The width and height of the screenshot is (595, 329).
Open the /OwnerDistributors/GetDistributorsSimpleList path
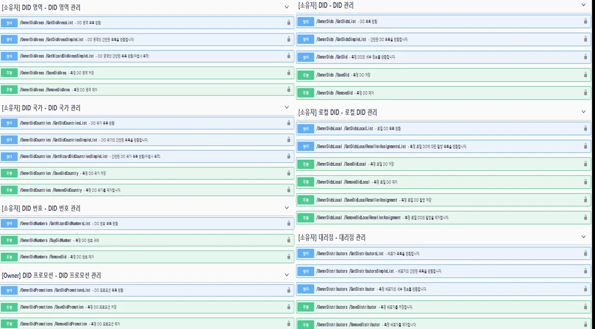[x=355, y=271]
